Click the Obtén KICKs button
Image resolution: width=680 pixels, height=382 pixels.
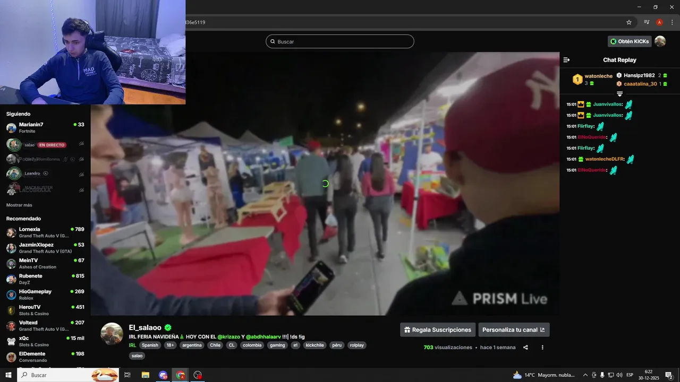630,41
